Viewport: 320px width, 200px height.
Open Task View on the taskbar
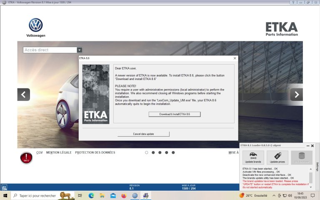pyautogui.click(x=80, y=195)
